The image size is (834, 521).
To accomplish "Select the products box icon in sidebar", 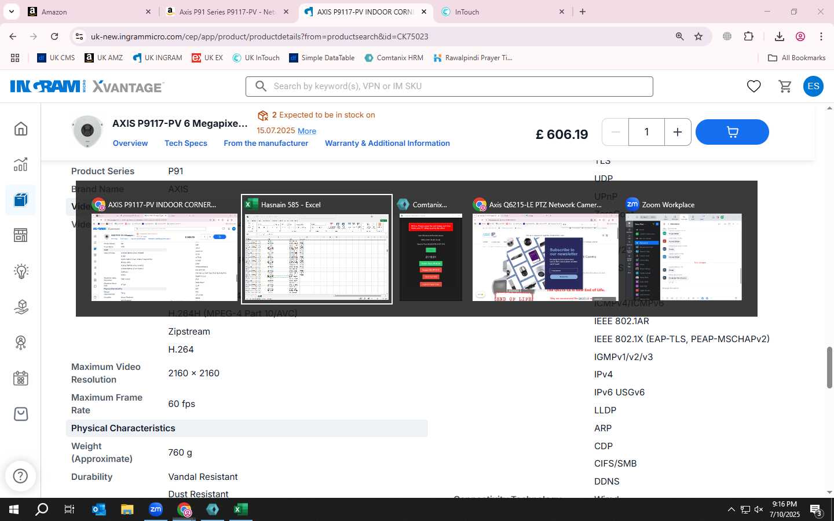I will pos(21,200).
